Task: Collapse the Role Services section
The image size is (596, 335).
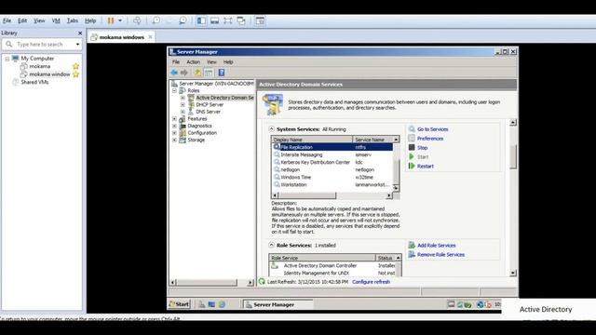Action: point(271,246)
